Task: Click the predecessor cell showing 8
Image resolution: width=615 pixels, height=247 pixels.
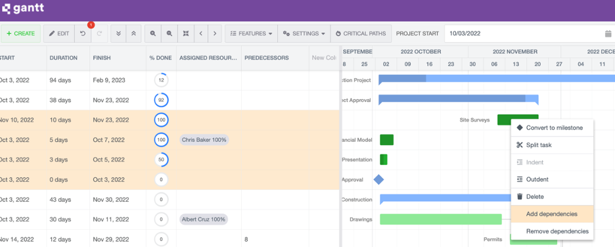Action: coord(275,239)
